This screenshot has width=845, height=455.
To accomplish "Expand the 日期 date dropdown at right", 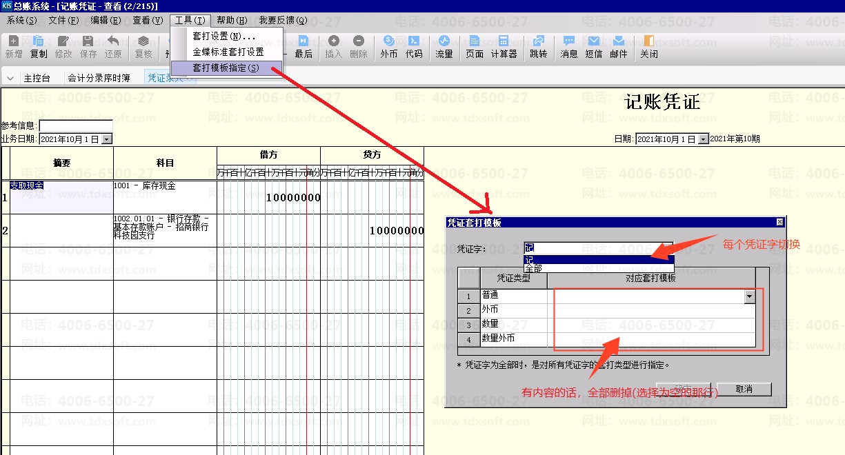I will (703, 139).
